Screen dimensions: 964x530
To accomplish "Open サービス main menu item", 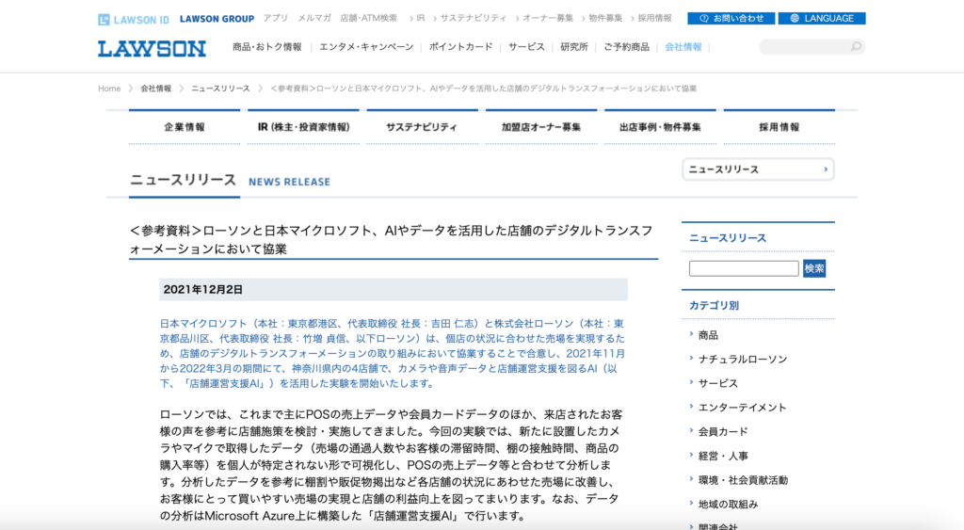I will (526, 47).
